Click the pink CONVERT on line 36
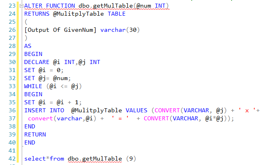This screenshot has width=263, height=165. click(167, 110)
